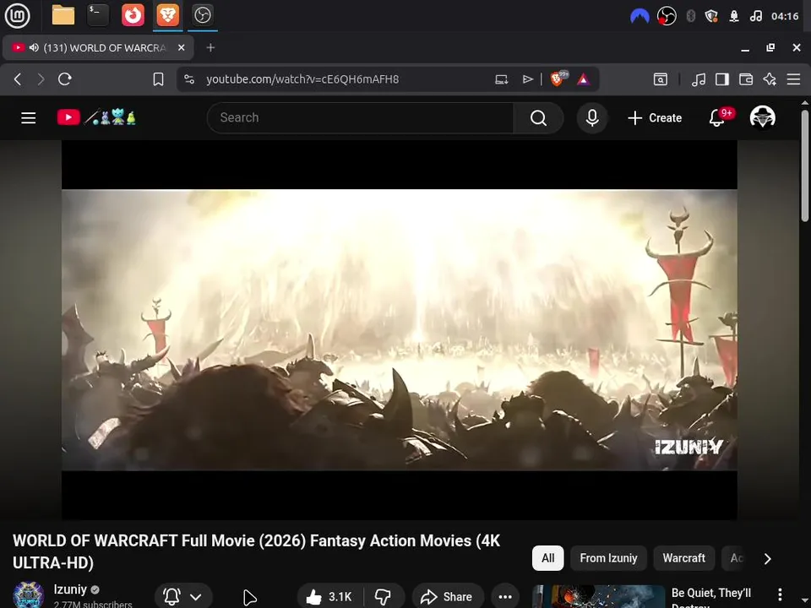Open the Be Quiet, They'll video title
The height and width of the screenshot is (608, 811).
[711, 598]
